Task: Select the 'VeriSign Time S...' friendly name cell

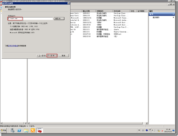Action: 121,27
